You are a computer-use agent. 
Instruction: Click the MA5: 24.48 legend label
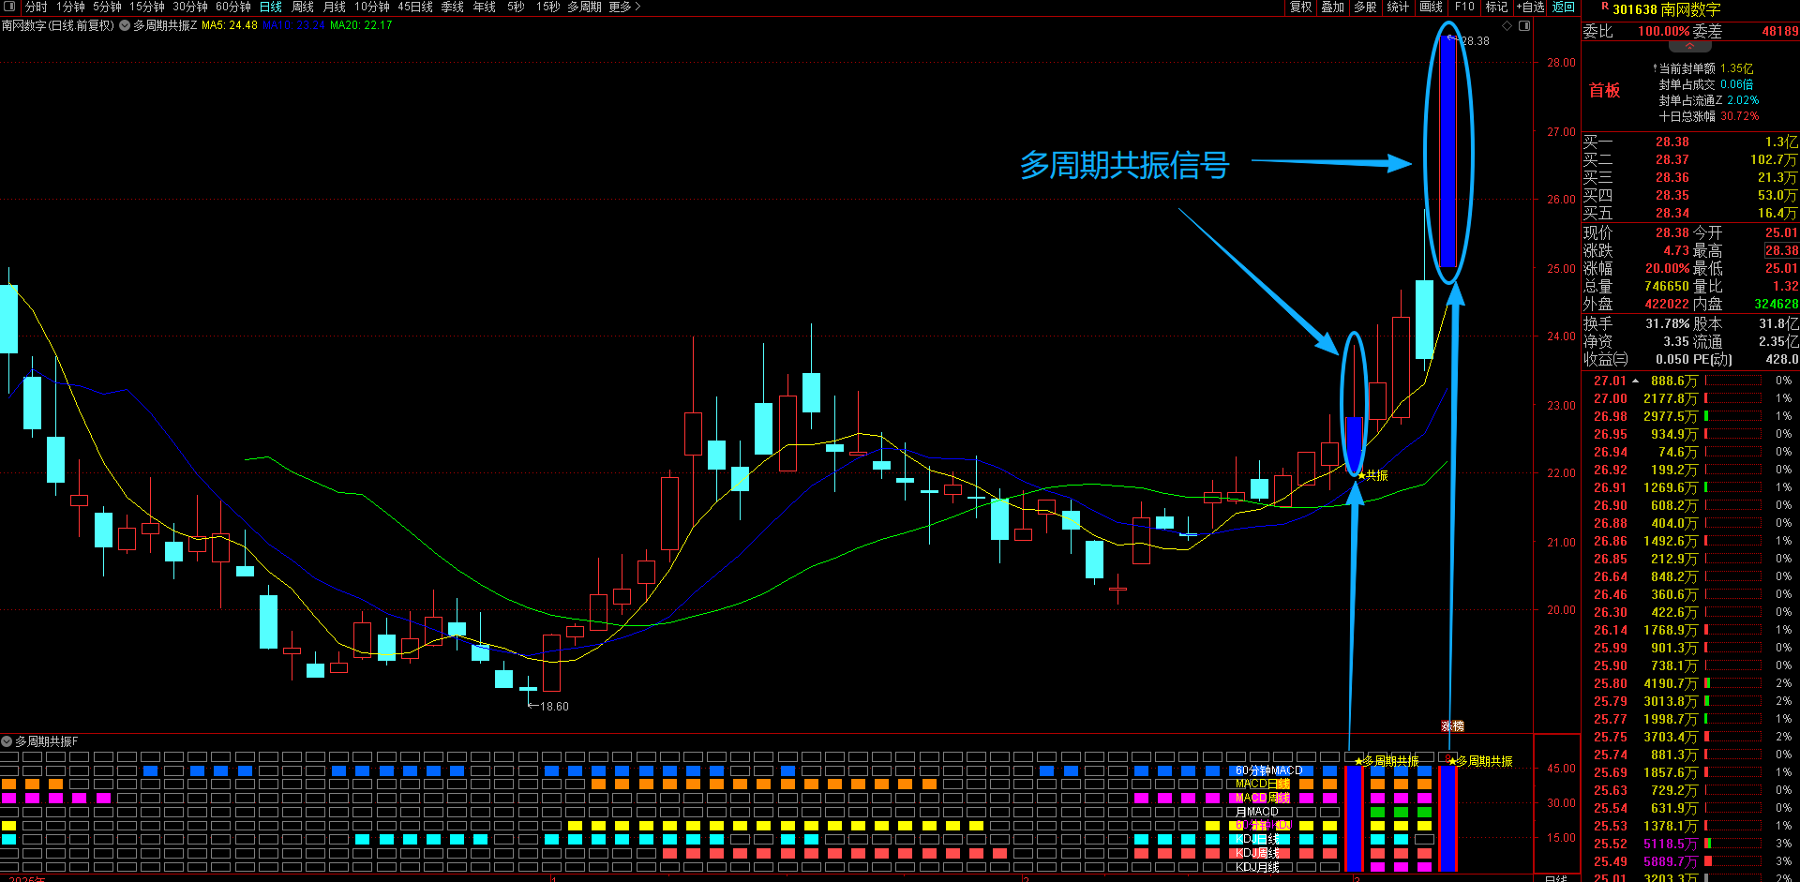coord(229,25)
